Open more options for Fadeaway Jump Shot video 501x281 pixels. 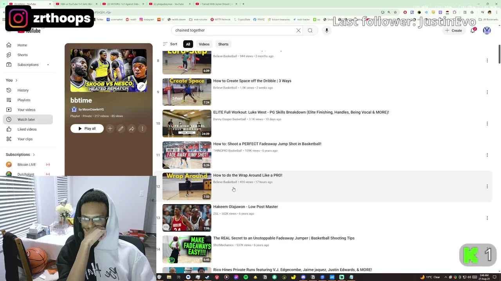pyautogui.click(x=487, y=155)
